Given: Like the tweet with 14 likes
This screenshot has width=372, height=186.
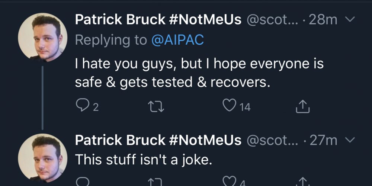Looking at the screenshot, I should point(229,107).
